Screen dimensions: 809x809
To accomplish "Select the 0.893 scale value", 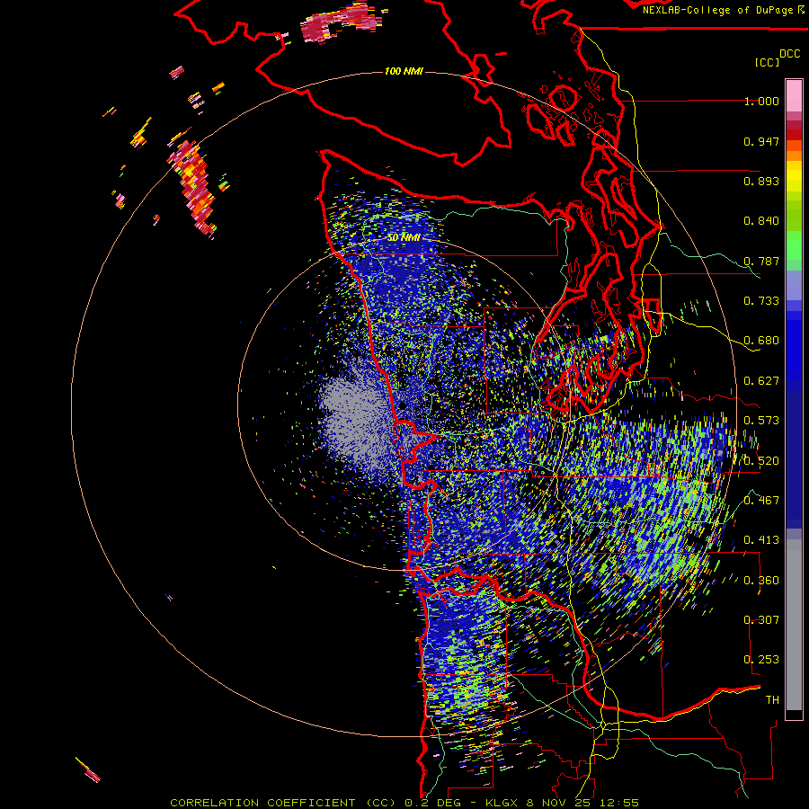I will [761, 181].
